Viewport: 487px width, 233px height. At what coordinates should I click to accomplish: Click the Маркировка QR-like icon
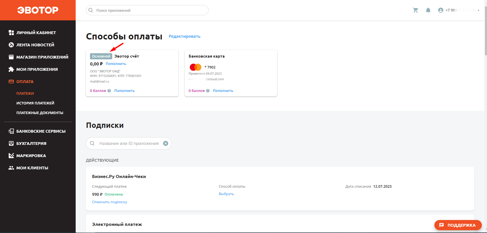[11, 156]
